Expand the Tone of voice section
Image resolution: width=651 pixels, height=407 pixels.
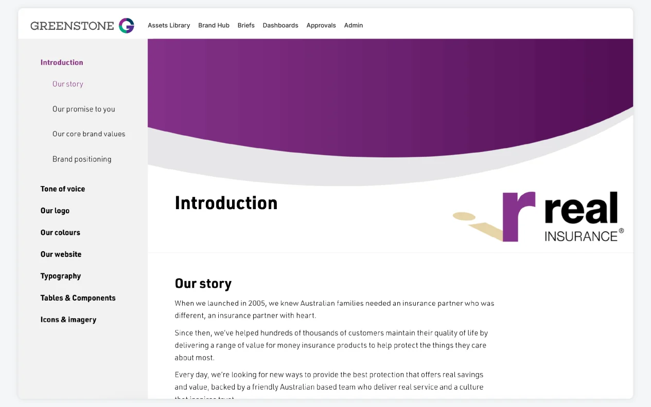point(63,189)
